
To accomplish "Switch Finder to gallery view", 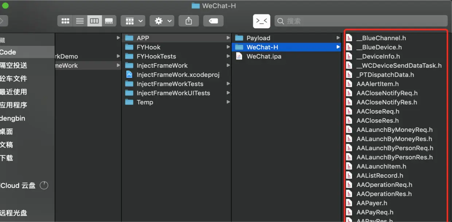I will (x=109, y=21).
